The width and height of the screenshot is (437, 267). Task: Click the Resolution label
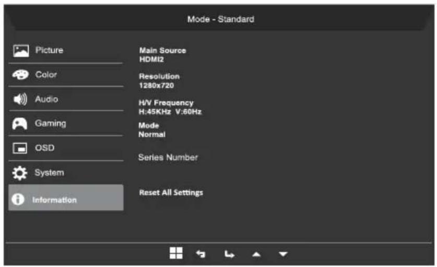[x=159, y=76]
